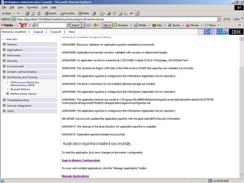
Task: Click inside the Yahoo search input box
Action: 52,25
